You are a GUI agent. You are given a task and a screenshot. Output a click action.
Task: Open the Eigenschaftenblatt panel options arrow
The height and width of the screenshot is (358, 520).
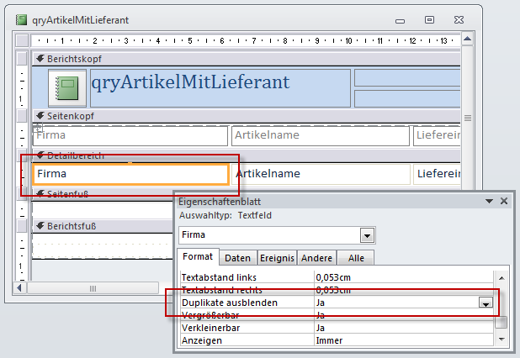tap(489, 202)
